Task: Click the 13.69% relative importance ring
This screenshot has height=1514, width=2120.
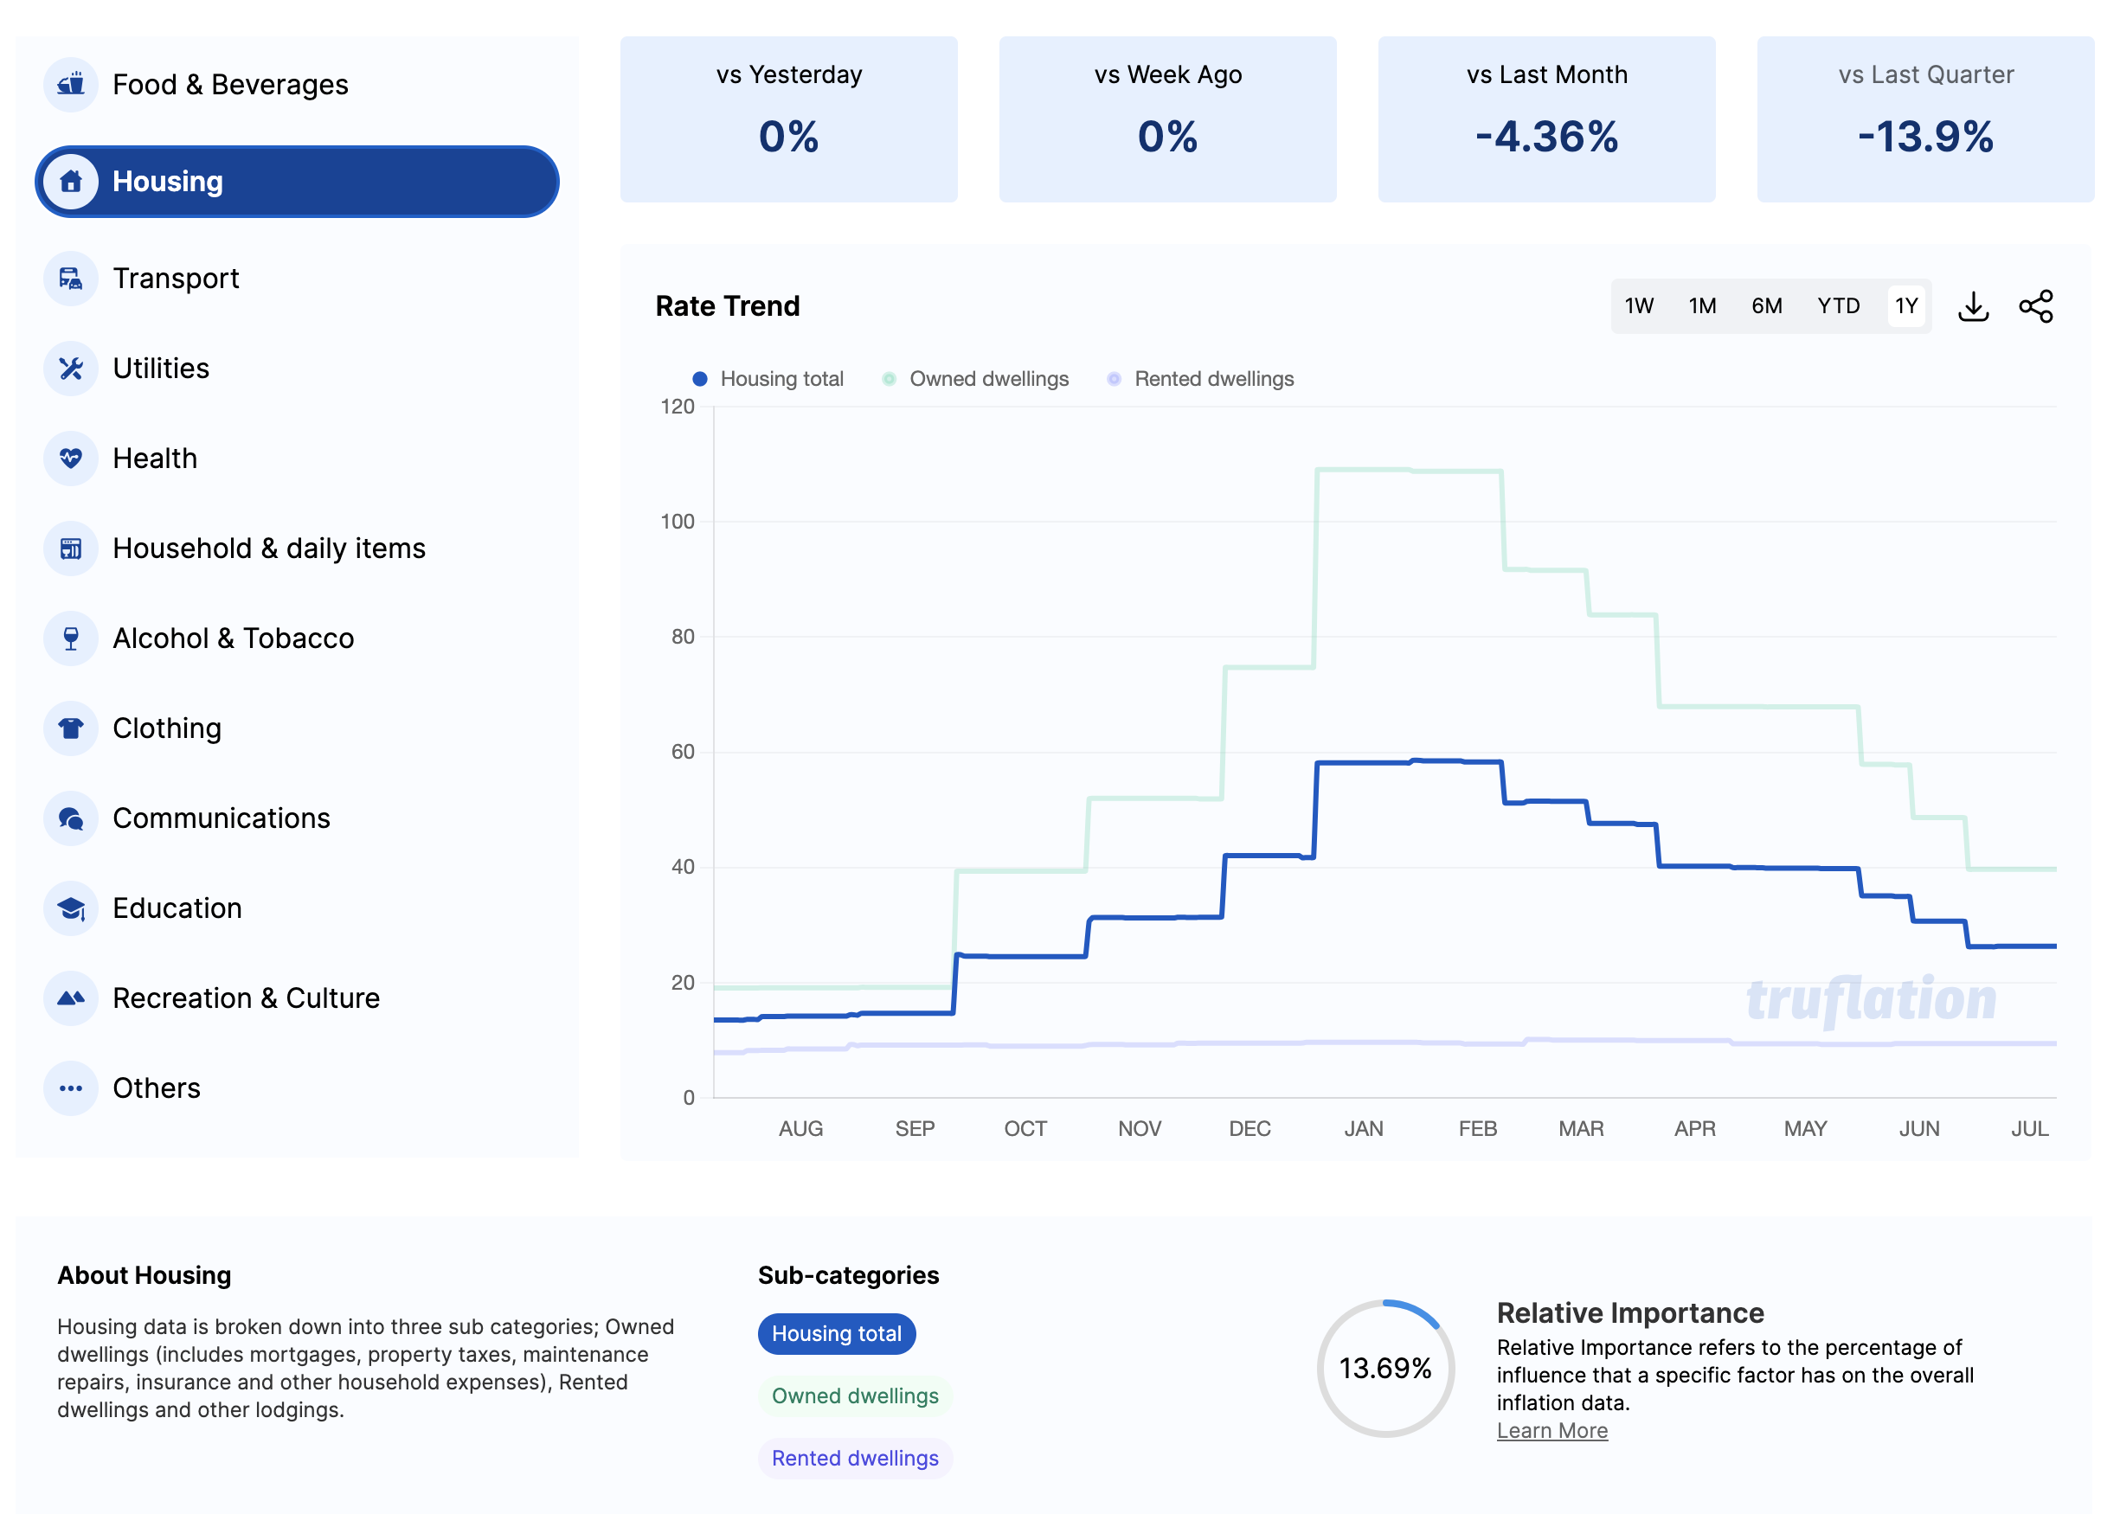Action: 1384,1368
